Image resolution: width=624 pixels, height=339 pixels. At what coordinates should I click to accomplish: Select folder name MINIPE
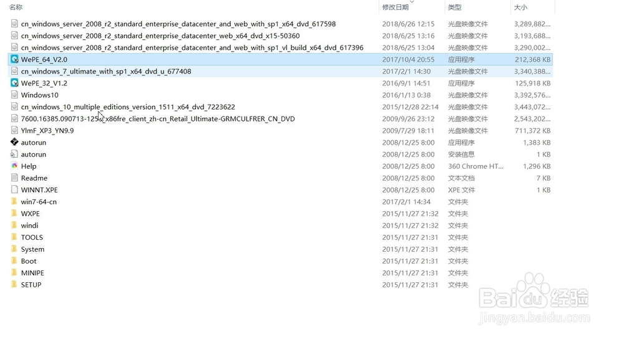coord(32,273)
